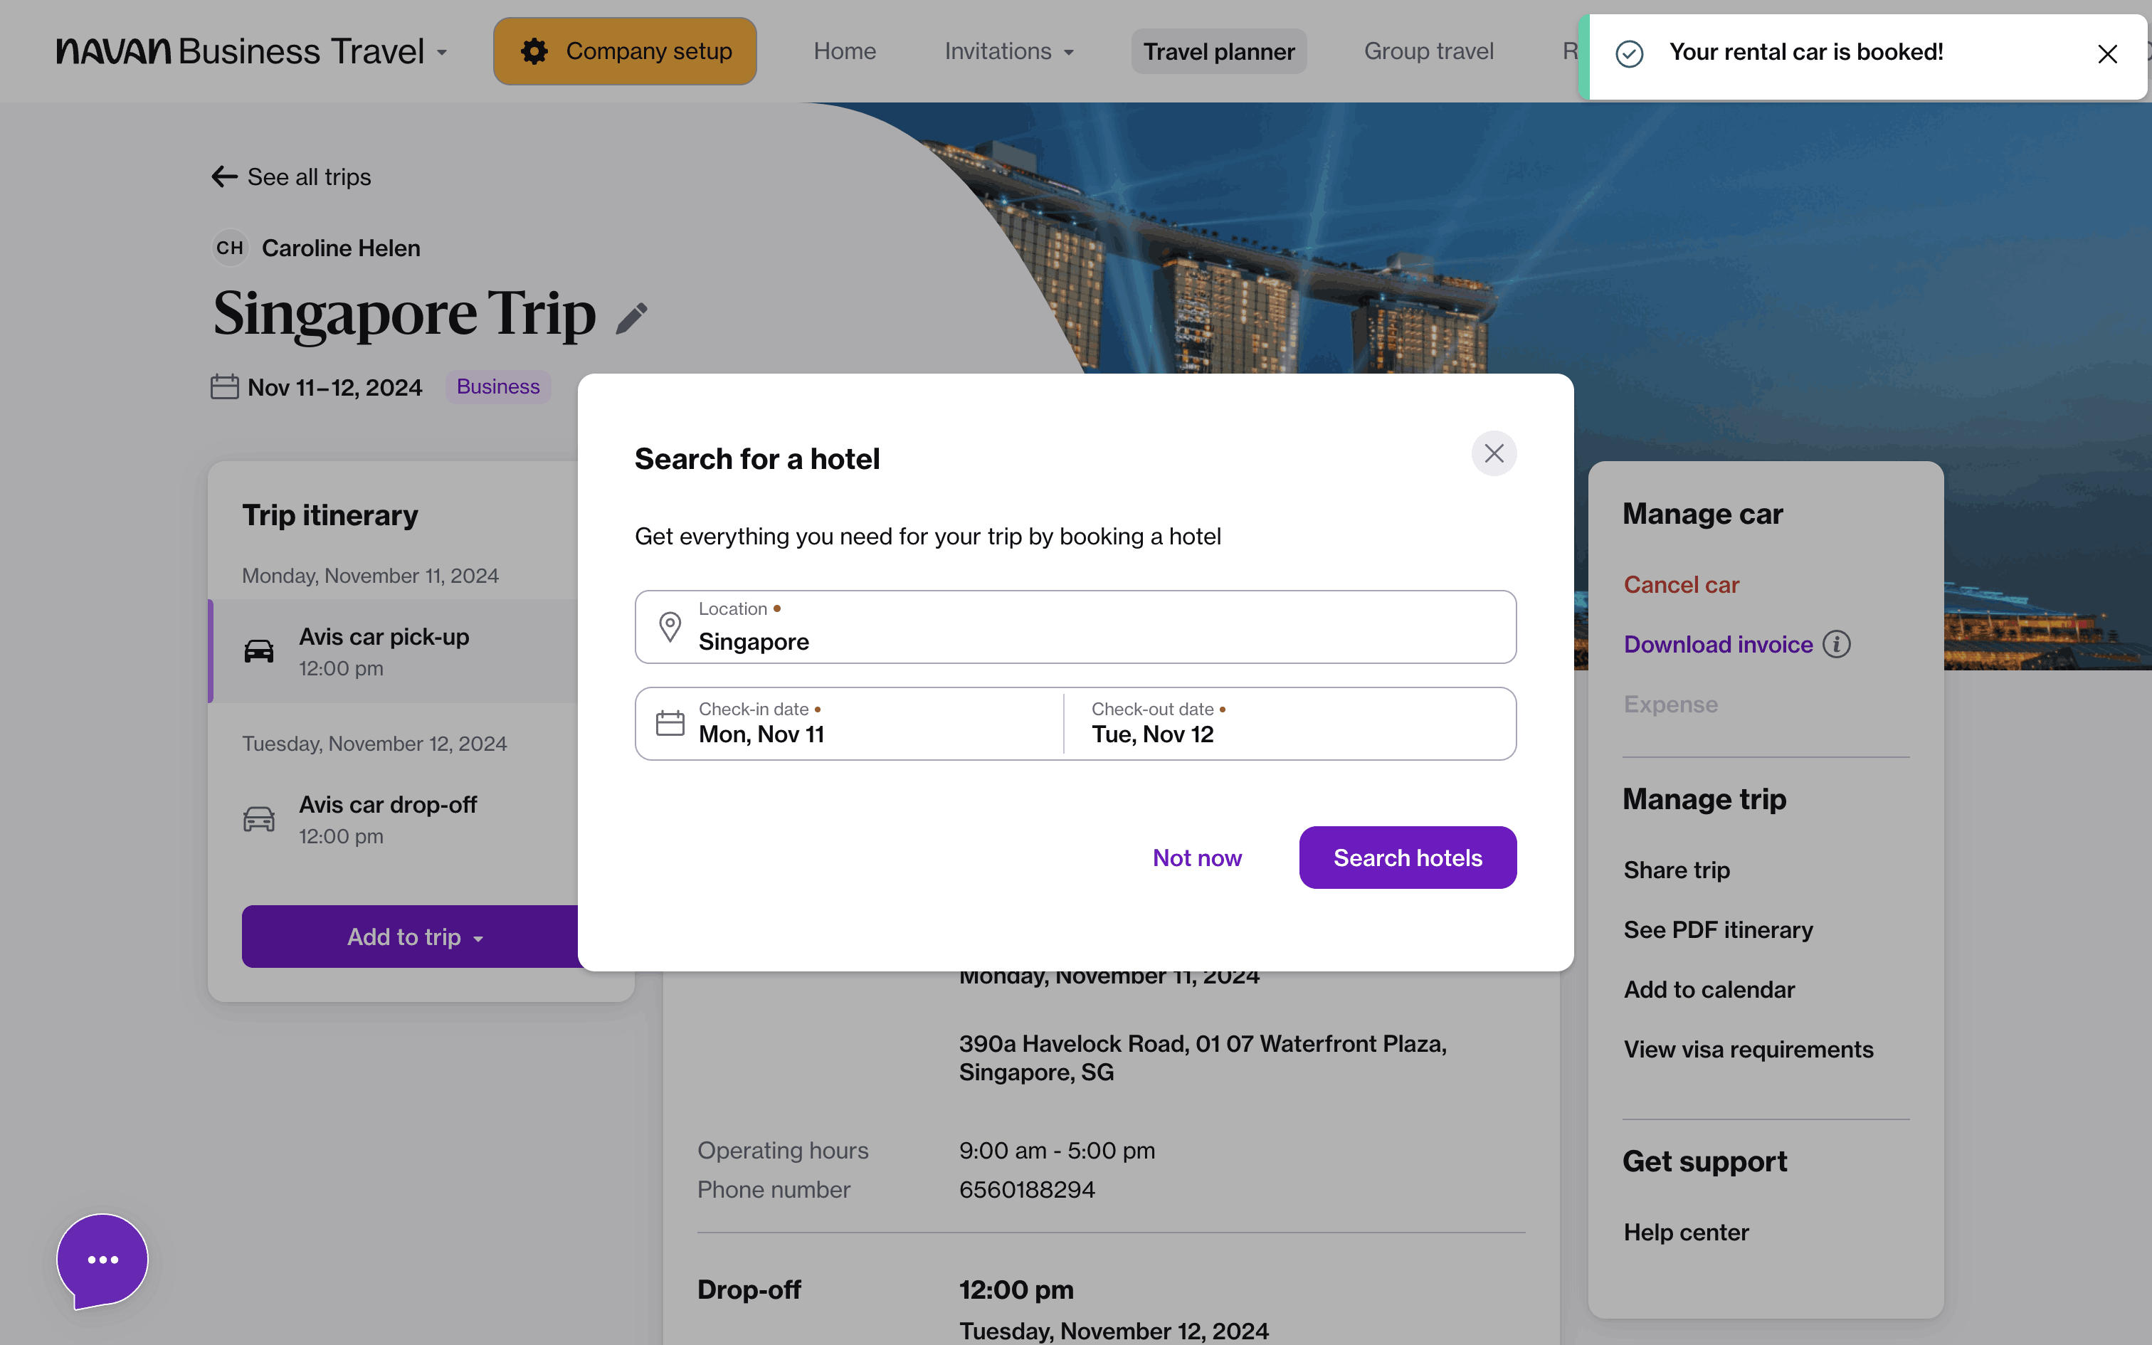Click the Cancel car link
2152x1345 pixels.
point(1681,584)
